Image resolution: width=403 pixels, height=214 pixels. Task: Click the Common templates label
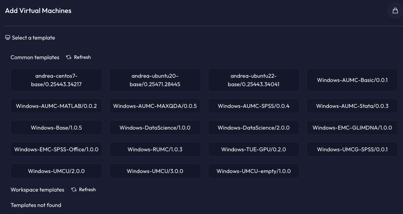click(x=35, y=57)
